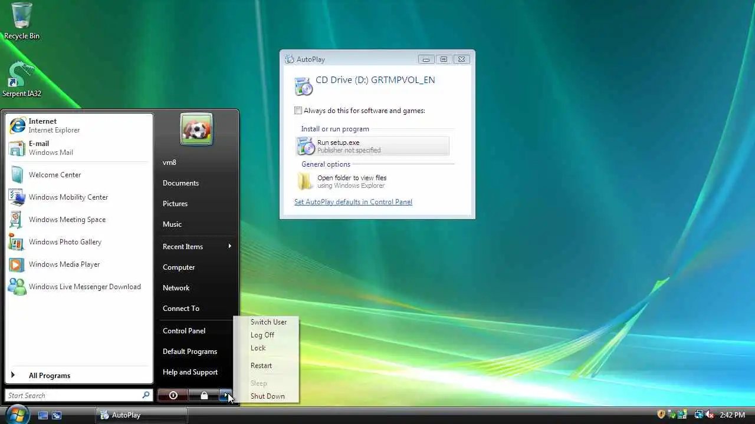Screen dimensions: 755x424
Task: Click the soccer ball user account picture
Action: click(x=196, y=129)
